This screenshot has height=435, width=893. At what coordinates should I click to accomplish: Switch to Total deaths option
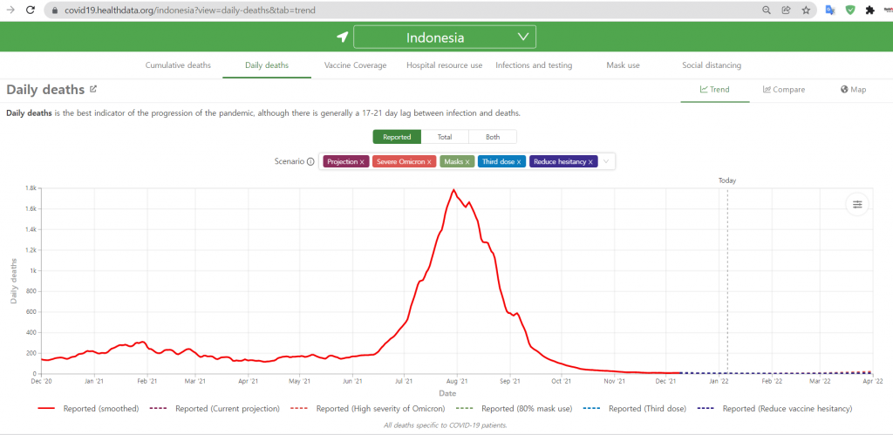point(445,137)
